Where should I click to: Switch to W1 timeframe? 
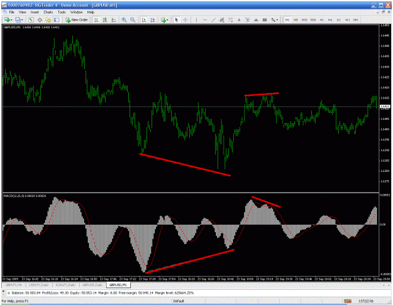tap(347, 19)
